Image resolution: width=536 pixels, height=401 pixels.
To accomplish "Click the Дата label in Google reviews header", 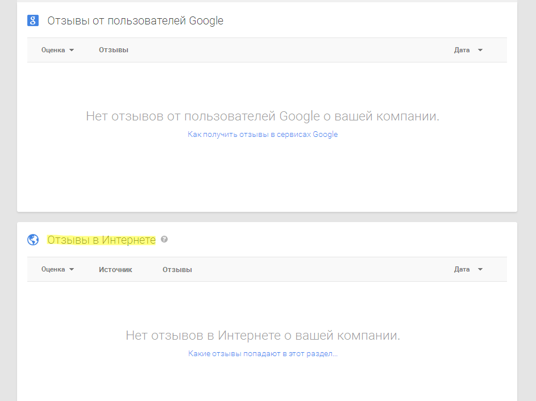I will tap(462, 50).
